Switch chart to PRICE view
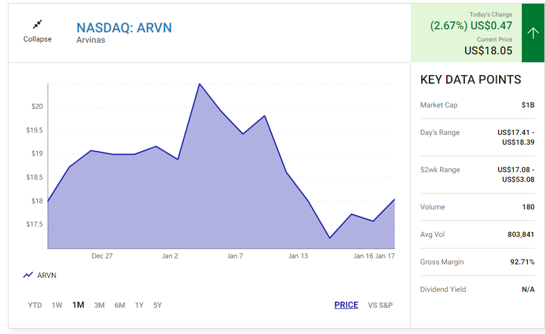Image resolution: width=545 pixels, height=334 pixels. pyautogui.click(x=346, y=305)
